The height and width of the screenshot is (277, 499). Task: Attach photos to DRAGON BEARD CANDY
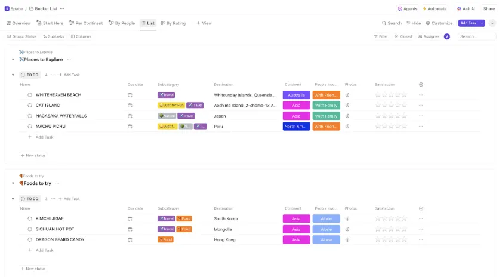347,240
